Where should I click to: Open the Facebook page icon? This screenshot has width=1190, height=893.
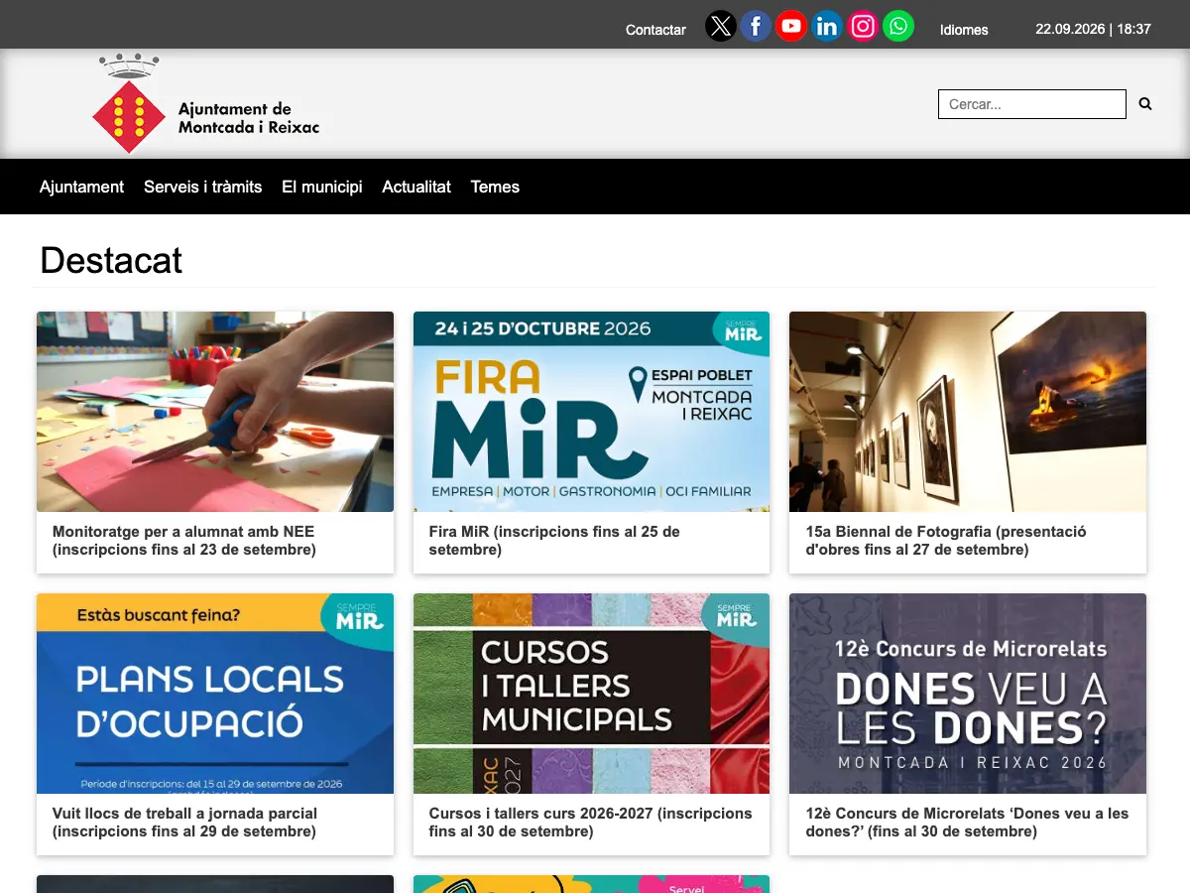756,26
